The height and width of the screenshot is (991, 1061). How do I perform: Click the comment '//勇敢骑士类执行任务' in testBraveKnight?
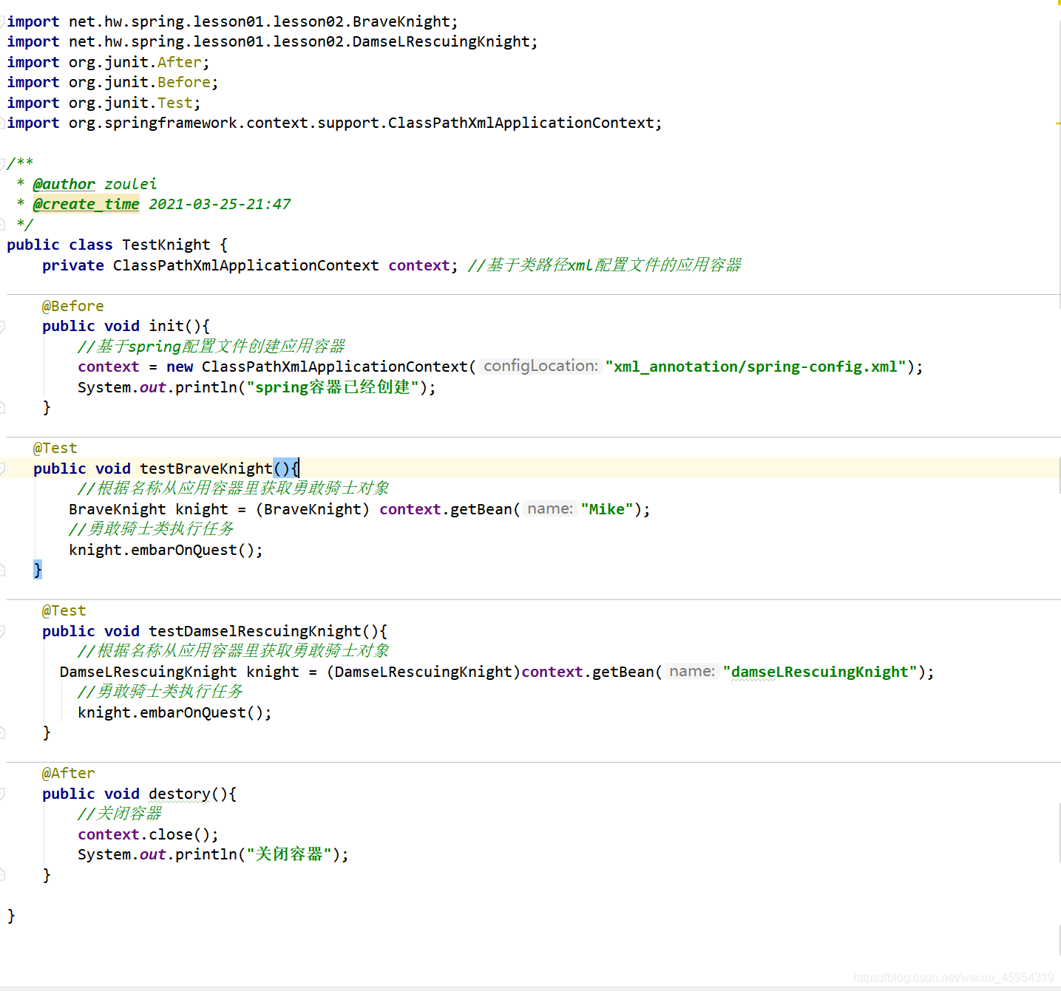152,529
